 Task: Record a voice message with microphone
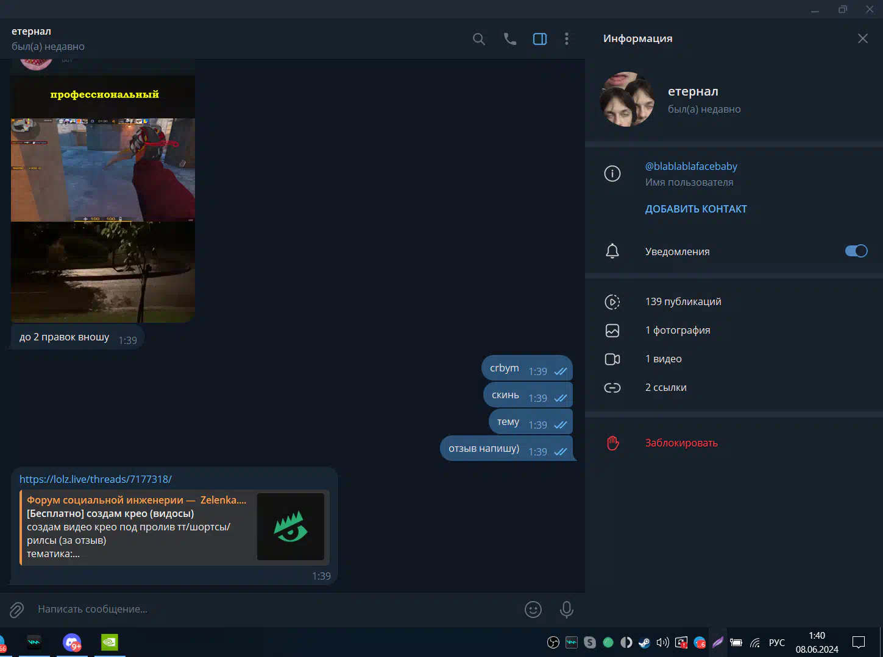coord(566,610)
